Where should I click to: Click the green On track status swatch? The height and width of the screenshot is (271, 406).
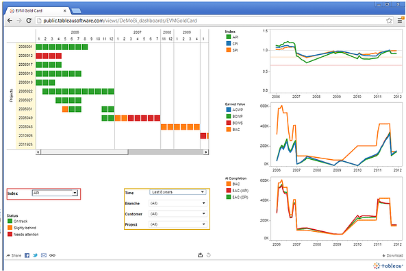click(10, 221)
